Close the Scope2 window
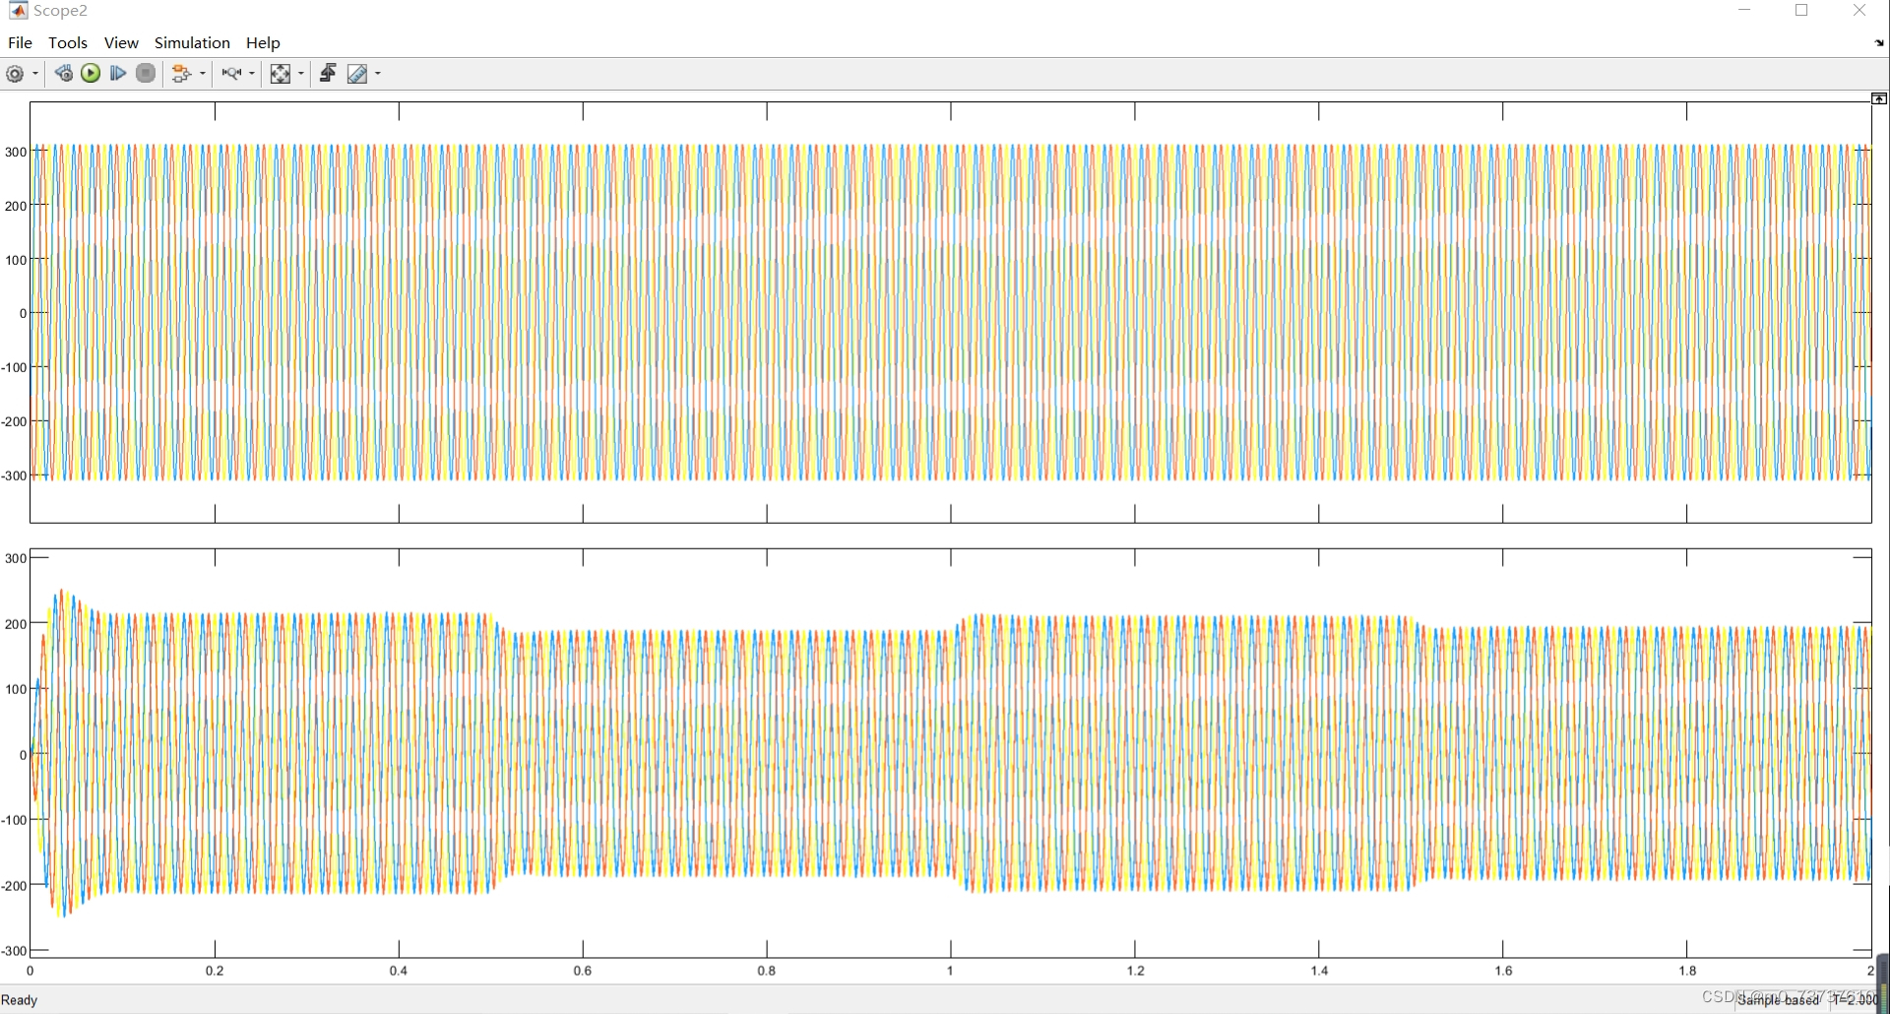Screen dimensions: 1890x1014 [1859, 11]
